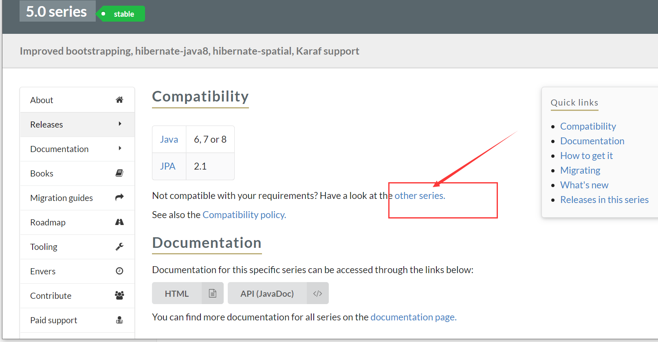Open 'Releases in this series' quick link

coord(604,200)
